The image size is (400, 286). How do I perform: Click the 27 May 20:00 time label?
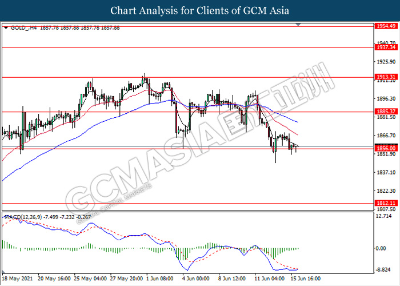pyautogui.click(x=126, y=279)
